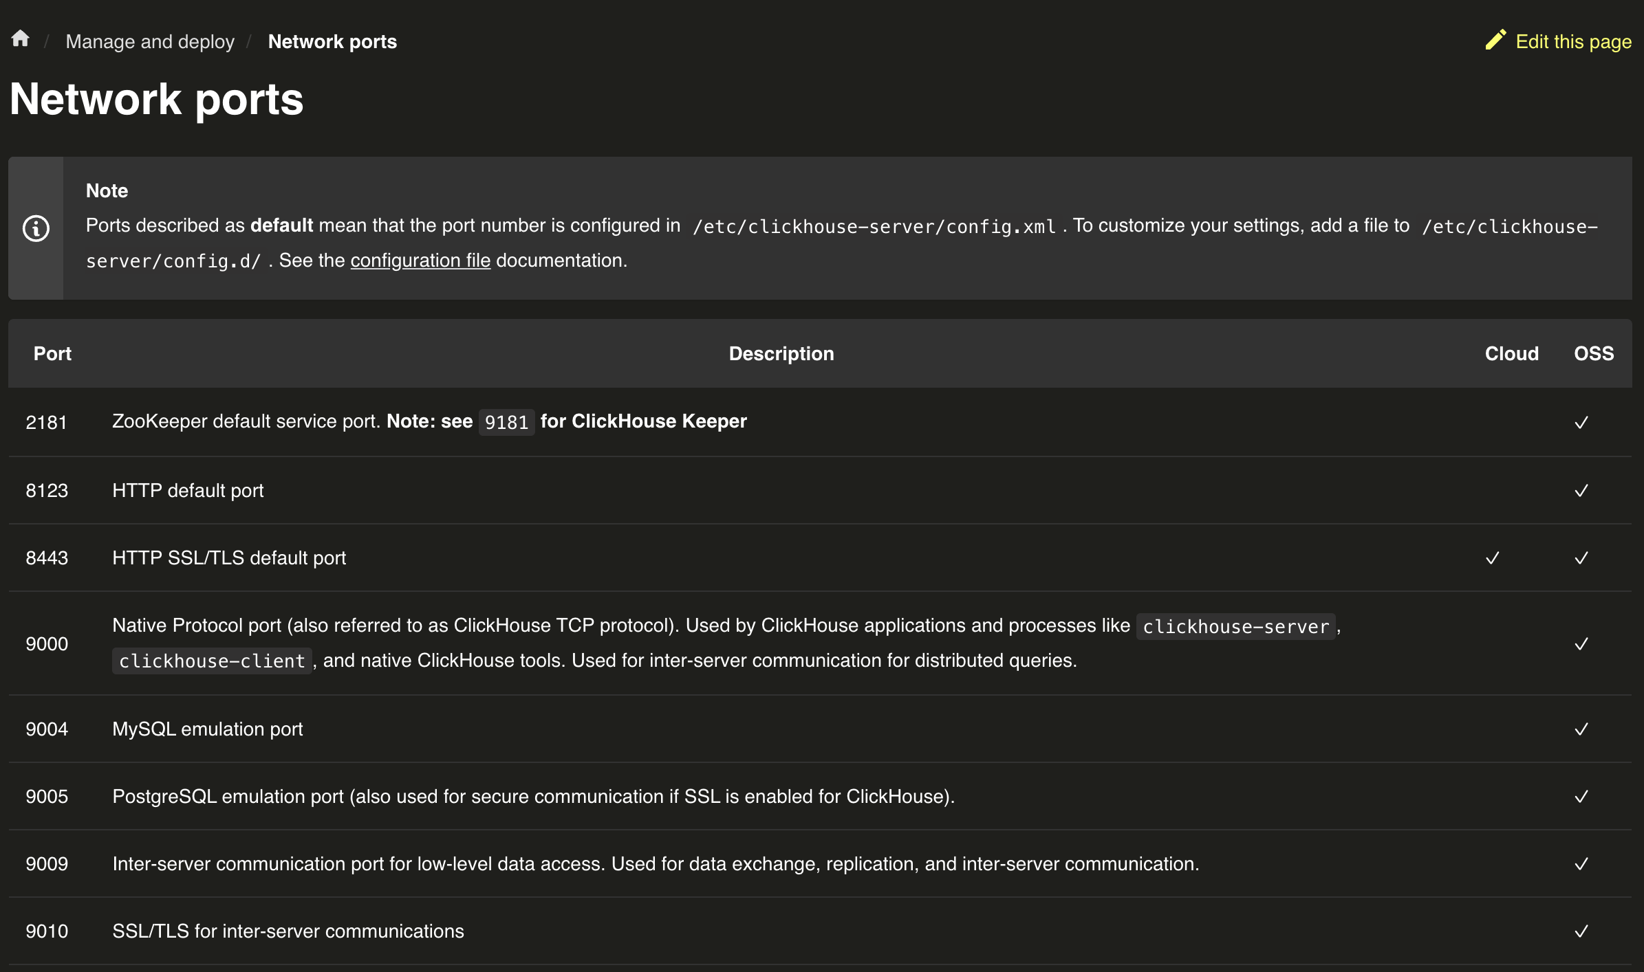Click Edit this page link
Screen dimensions: 1644x972
tap(1573, 42)
